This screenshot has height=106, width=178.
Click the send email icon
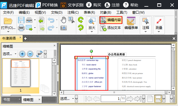[x=29, y=28]
